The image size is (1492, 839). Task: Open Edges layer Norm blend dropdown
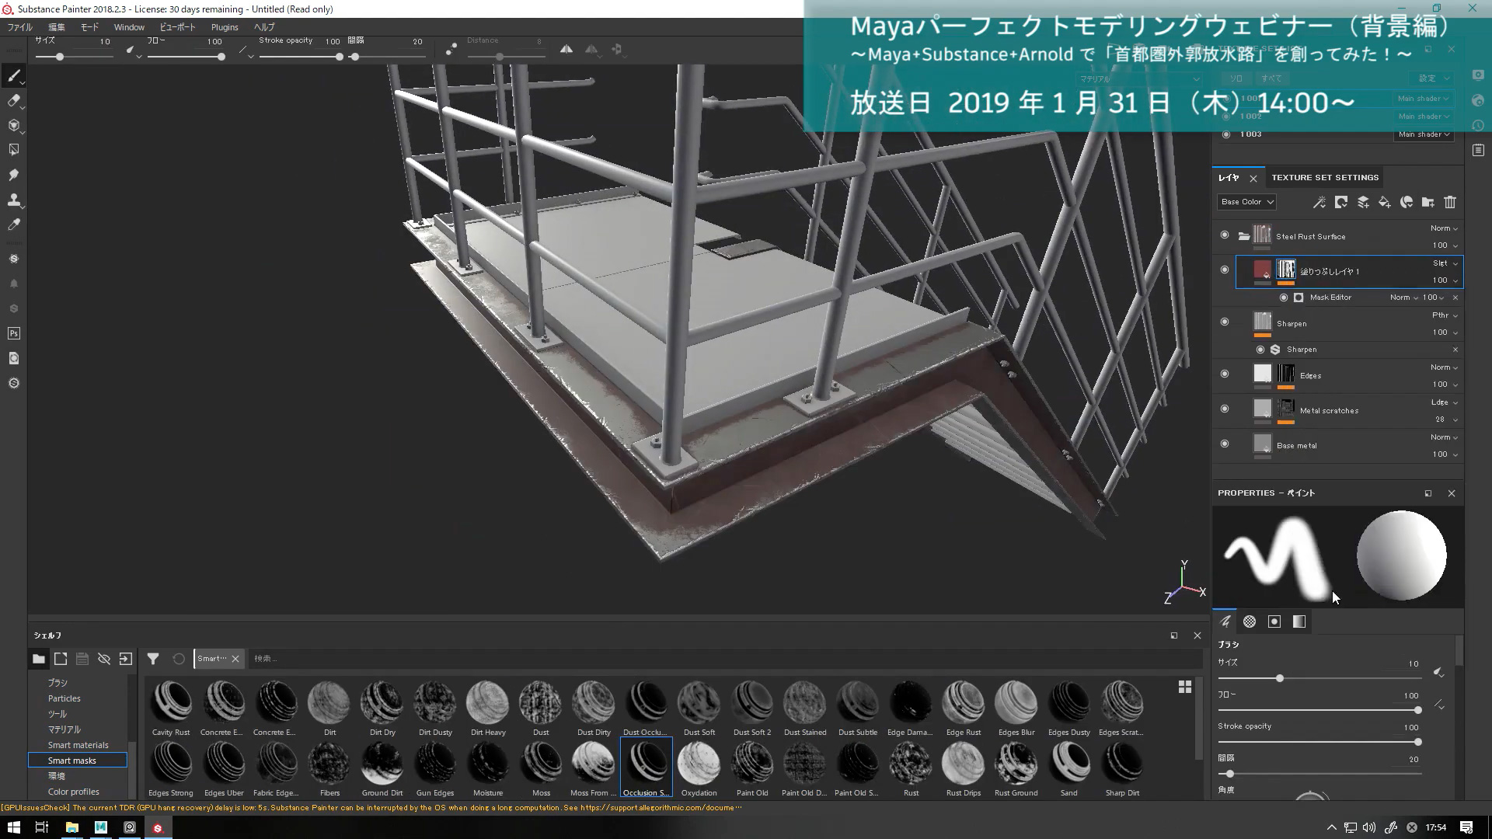click(1444, 367)
